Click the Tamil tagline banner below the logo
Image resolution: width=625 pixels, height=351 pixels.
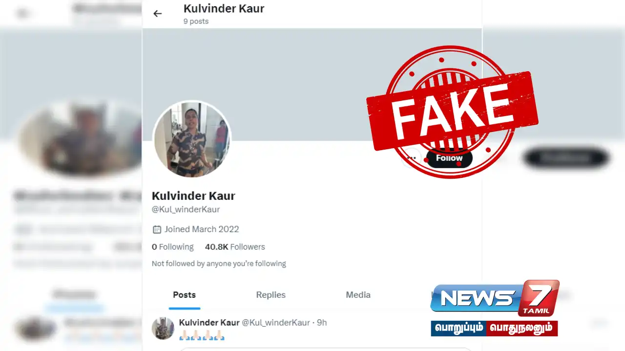494,328
